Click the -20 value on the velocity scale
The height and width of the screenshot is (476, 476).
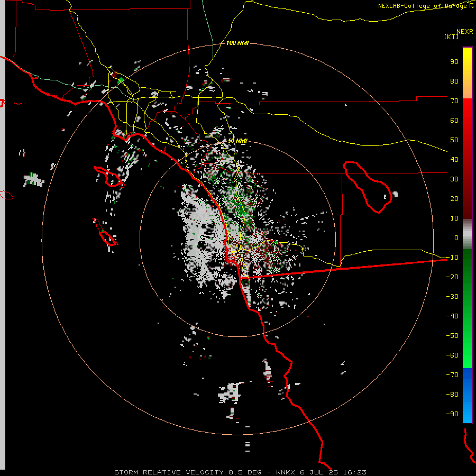tap(452, 277)
